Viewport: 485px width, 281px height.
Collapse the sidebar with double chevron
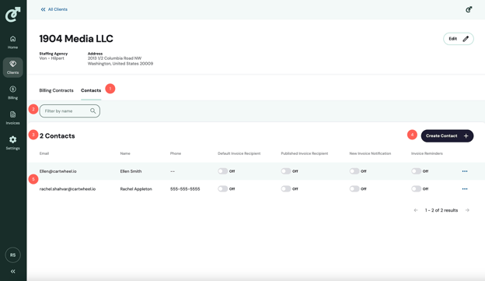(12, 272)
